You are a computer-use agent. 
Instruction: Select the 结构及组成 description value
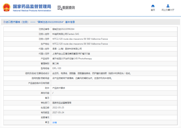(x=92, y=73)
